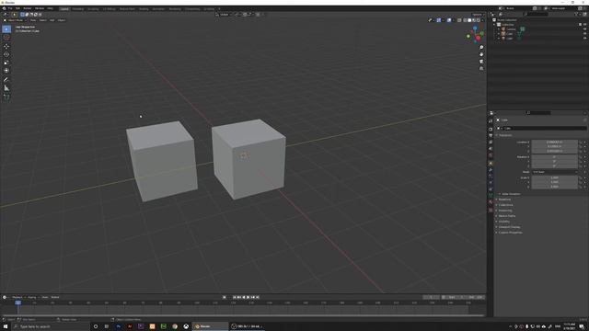Image resolution: width=589 pixels, height=331 pixels.
Task: Click the Windows taskbar search box
Action: 51,326
